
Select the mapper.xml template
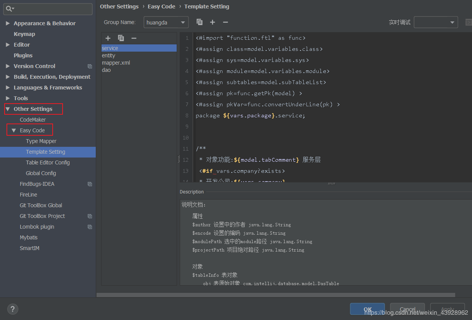(139, 63)
